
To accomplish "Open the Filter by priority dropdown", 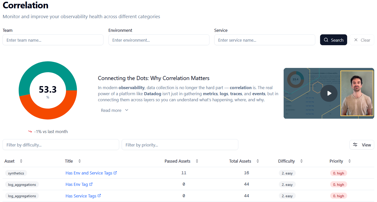I will pos(180,145).
